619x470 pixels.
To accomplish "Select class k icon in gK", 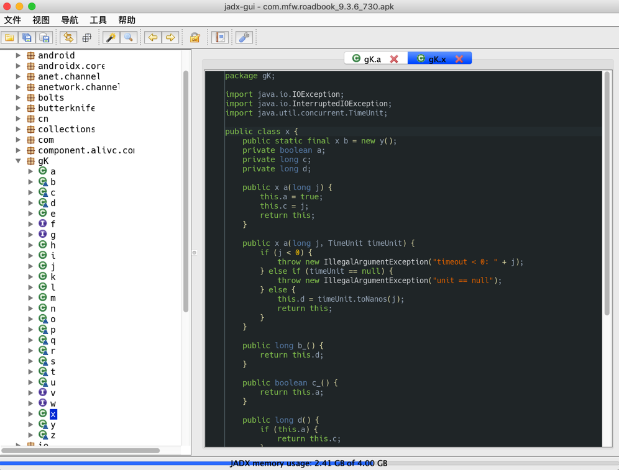I will (x=43, y=277).
